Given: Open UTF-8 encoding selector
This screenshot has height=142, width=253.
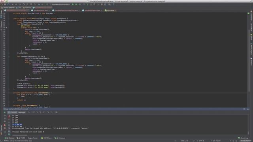Looking at the screenshot, I should click(x=201, y=141).
